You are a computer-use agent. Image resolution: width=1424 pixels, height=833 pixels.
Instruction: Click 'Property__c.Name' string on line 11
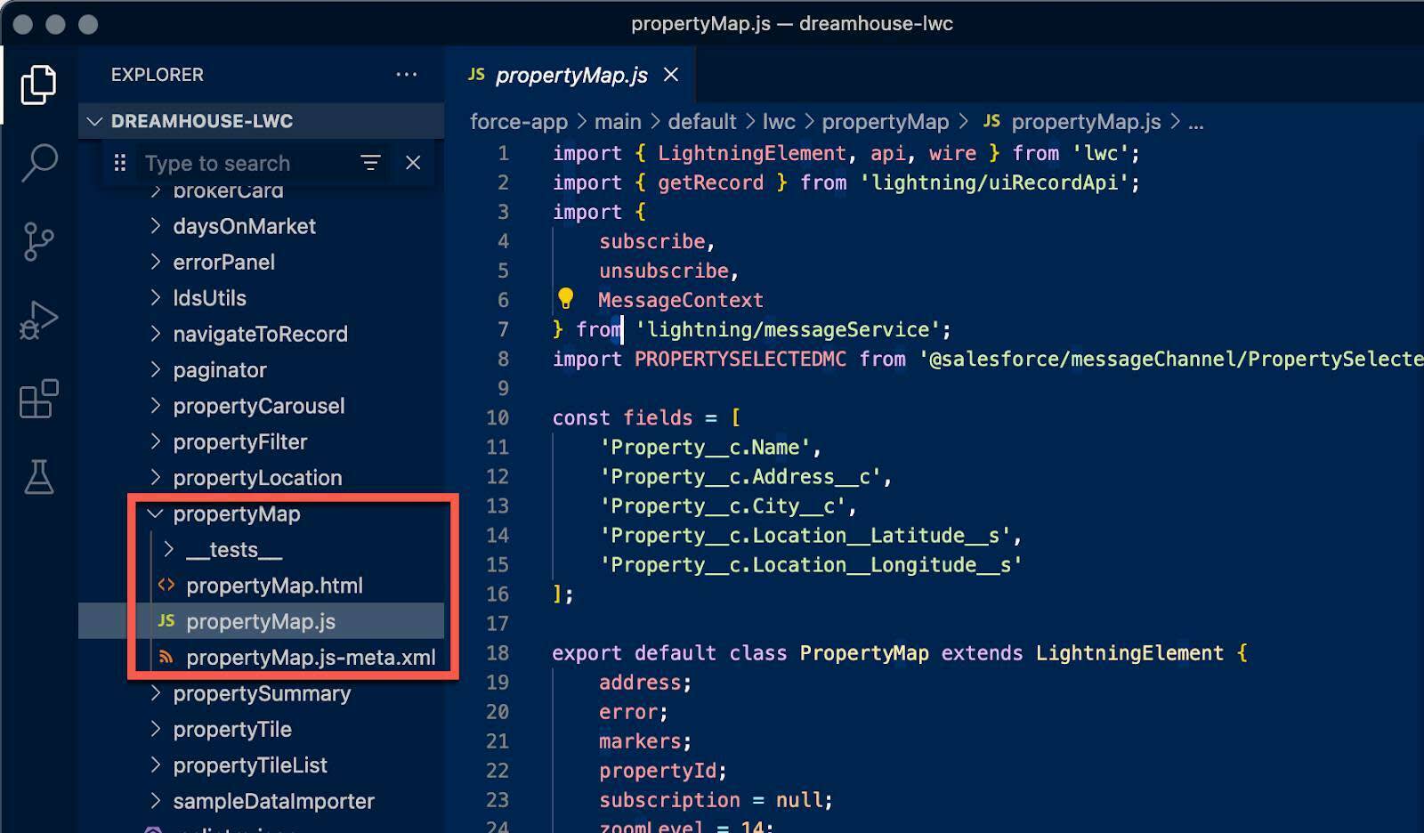[704, 447]
